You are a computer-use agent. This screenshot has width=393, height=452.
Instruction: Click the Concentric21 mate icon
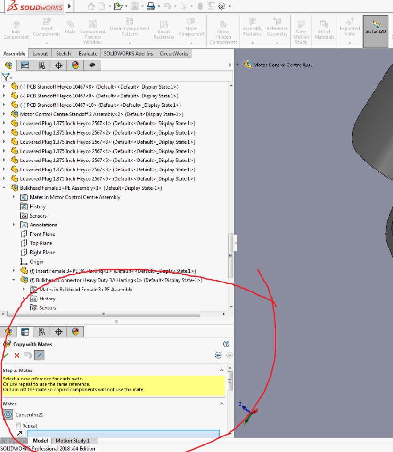pyautogui.click(x=8, y=414)
